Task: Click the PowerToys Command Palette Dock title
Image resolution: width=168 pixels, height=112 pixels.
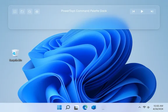Action: (84, 11)
